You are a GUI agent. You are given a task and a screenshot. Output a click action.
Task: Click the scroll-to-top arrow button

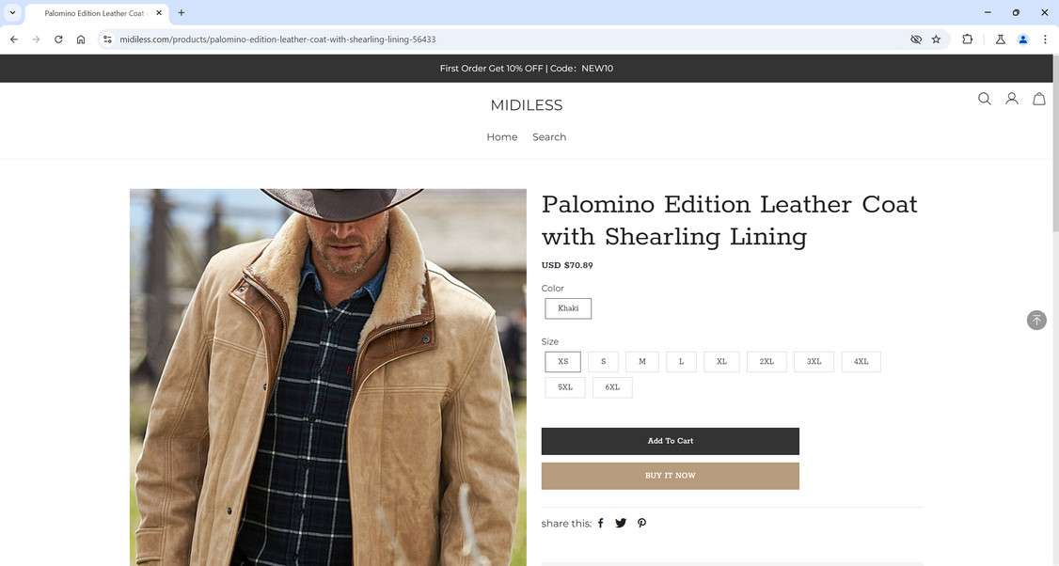(x=1036, y=321)
